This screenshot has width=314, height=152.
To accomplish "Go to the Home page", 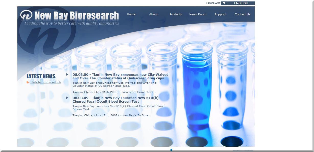I will (131, 14).
